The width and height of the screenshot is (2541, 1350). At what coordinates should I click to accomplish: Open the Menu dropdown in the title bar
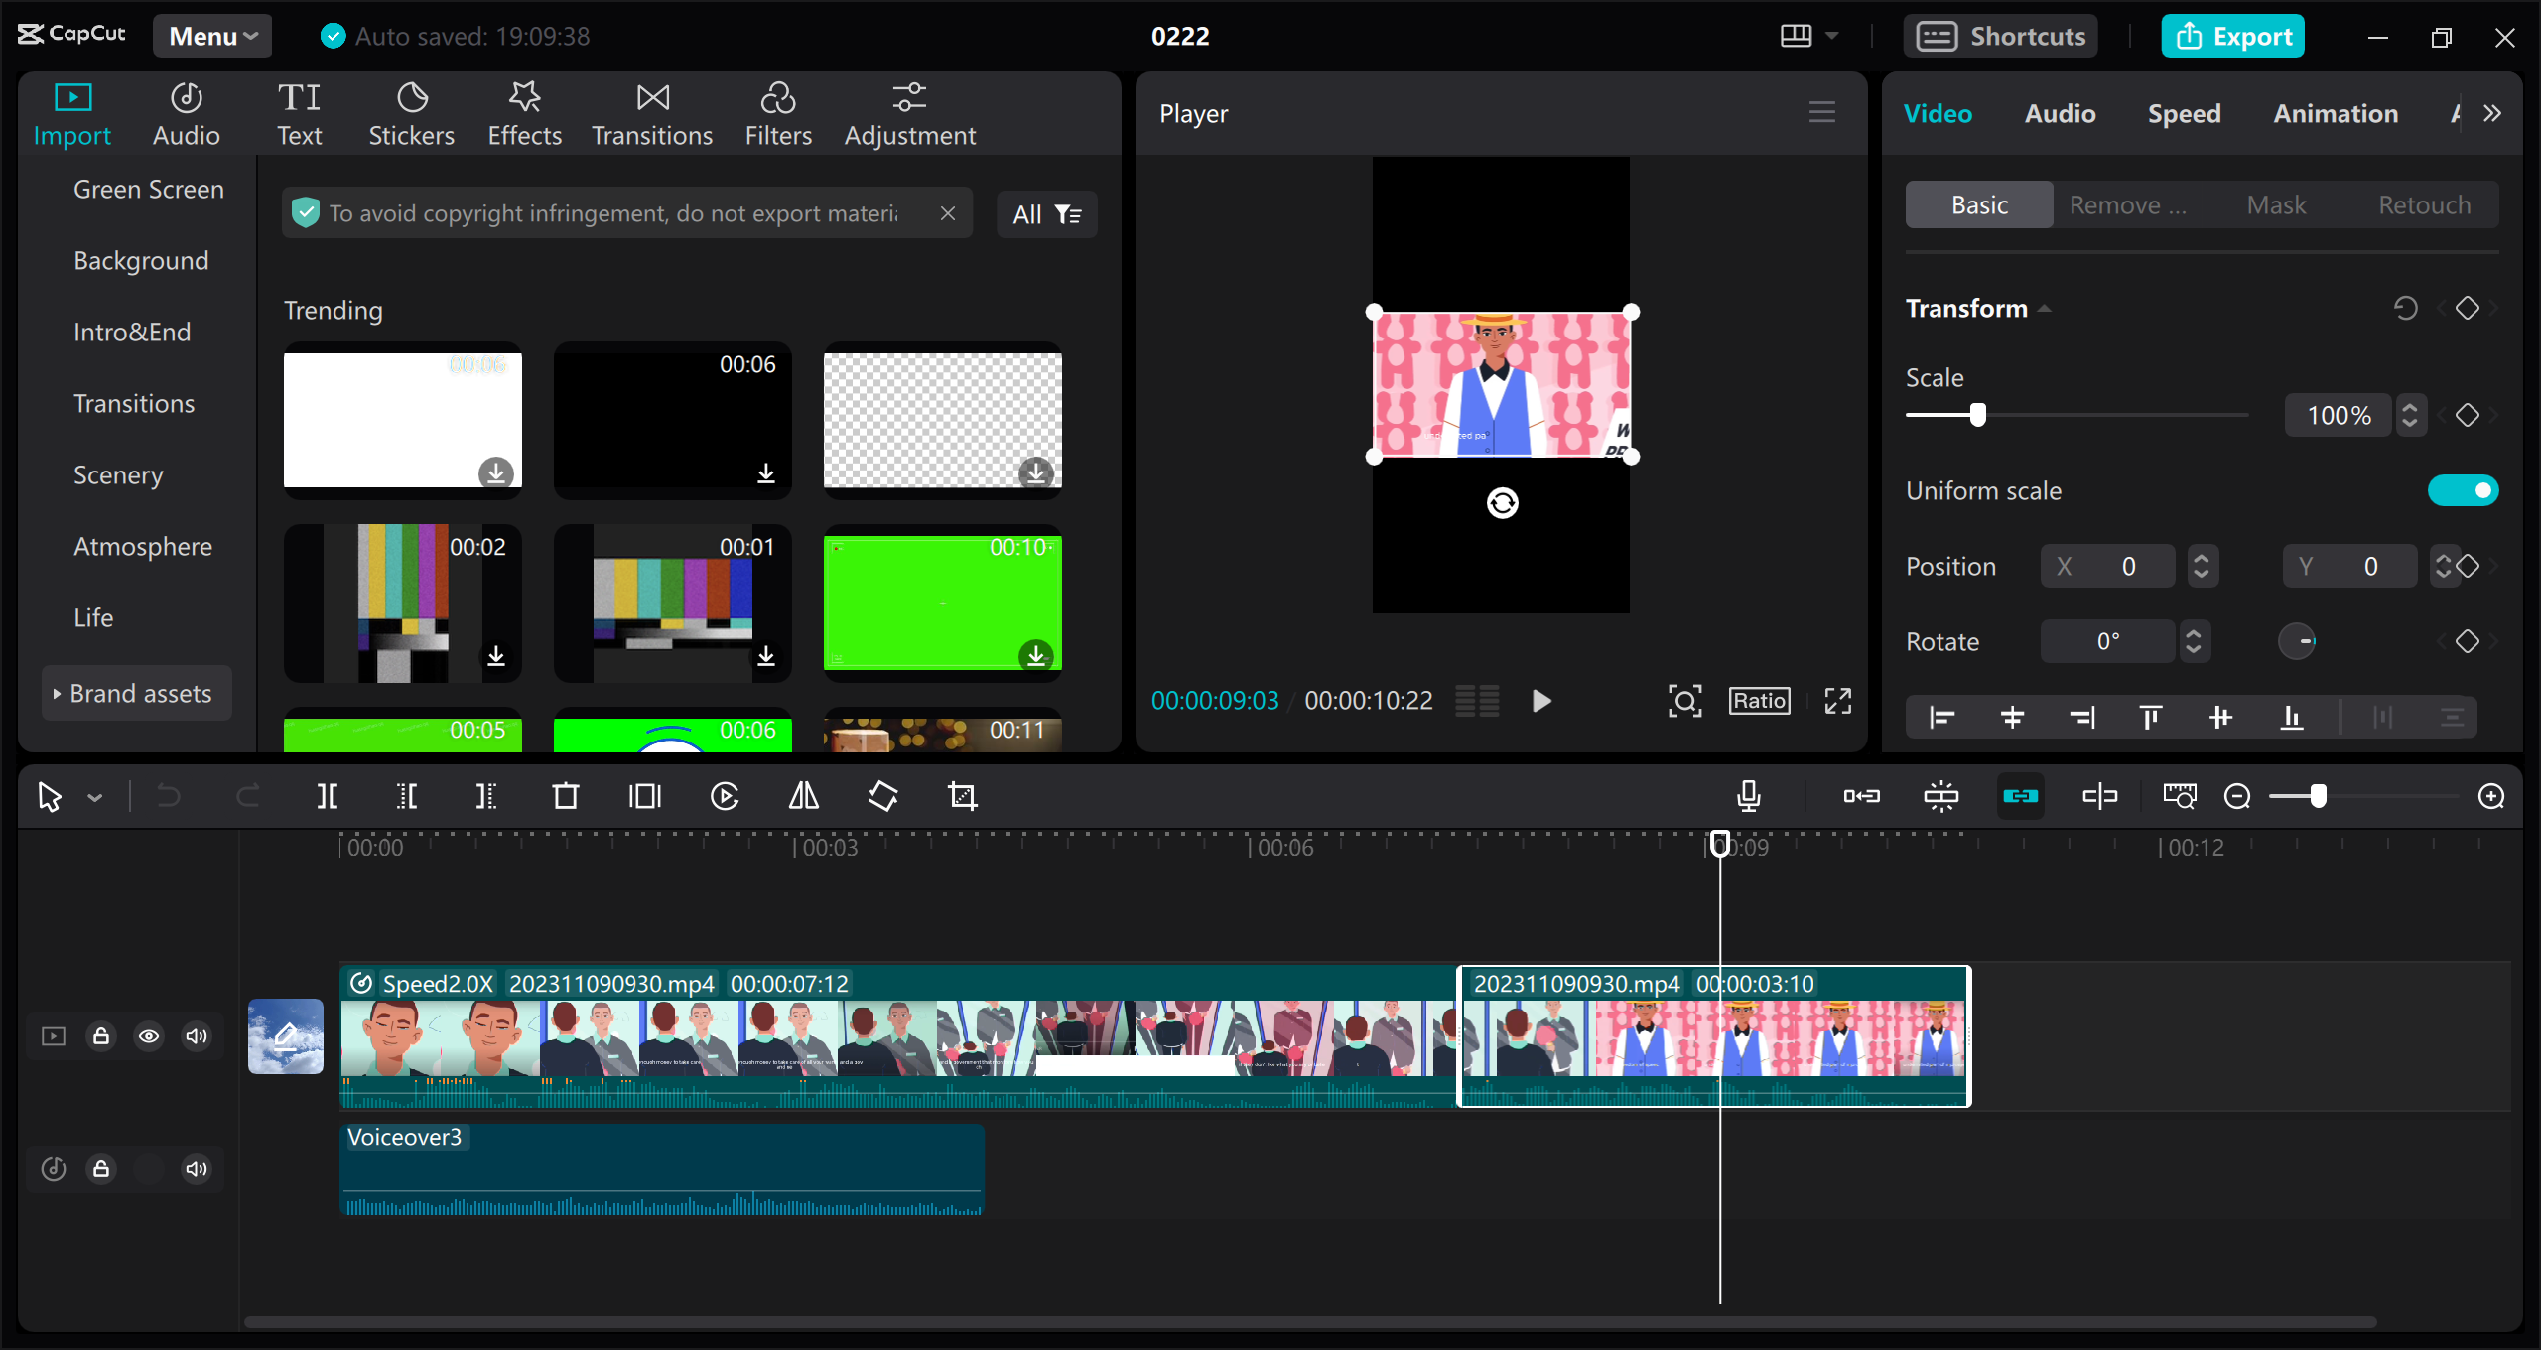211,36
